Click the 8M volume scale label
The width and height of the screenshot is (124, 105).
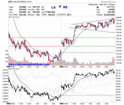[7, 51]
